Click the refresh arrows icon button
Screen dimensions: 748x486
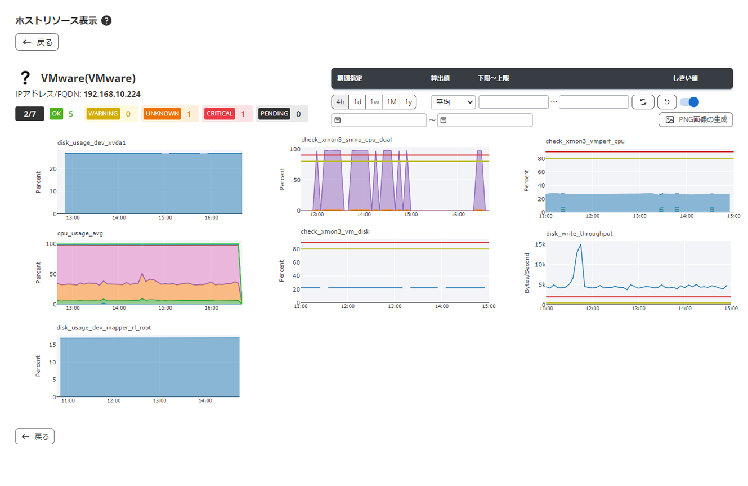pyautogui.click(x=643, y=102)
